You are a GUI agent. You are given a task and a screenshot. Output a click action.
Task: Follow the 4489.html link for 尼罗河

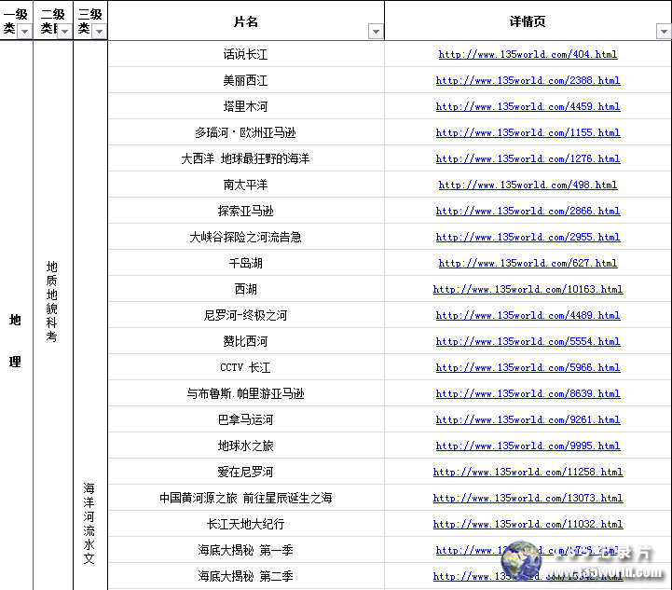(x=528, y=316)
